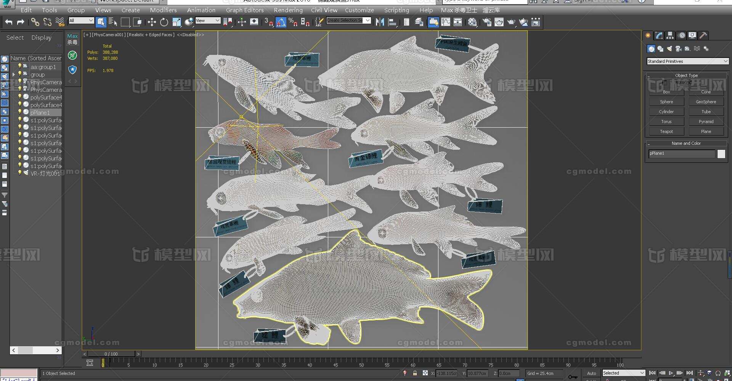
Task: Hide pPlane1 using its lightbulb icon
Action: pyautogui.click(x=20, y=112)
